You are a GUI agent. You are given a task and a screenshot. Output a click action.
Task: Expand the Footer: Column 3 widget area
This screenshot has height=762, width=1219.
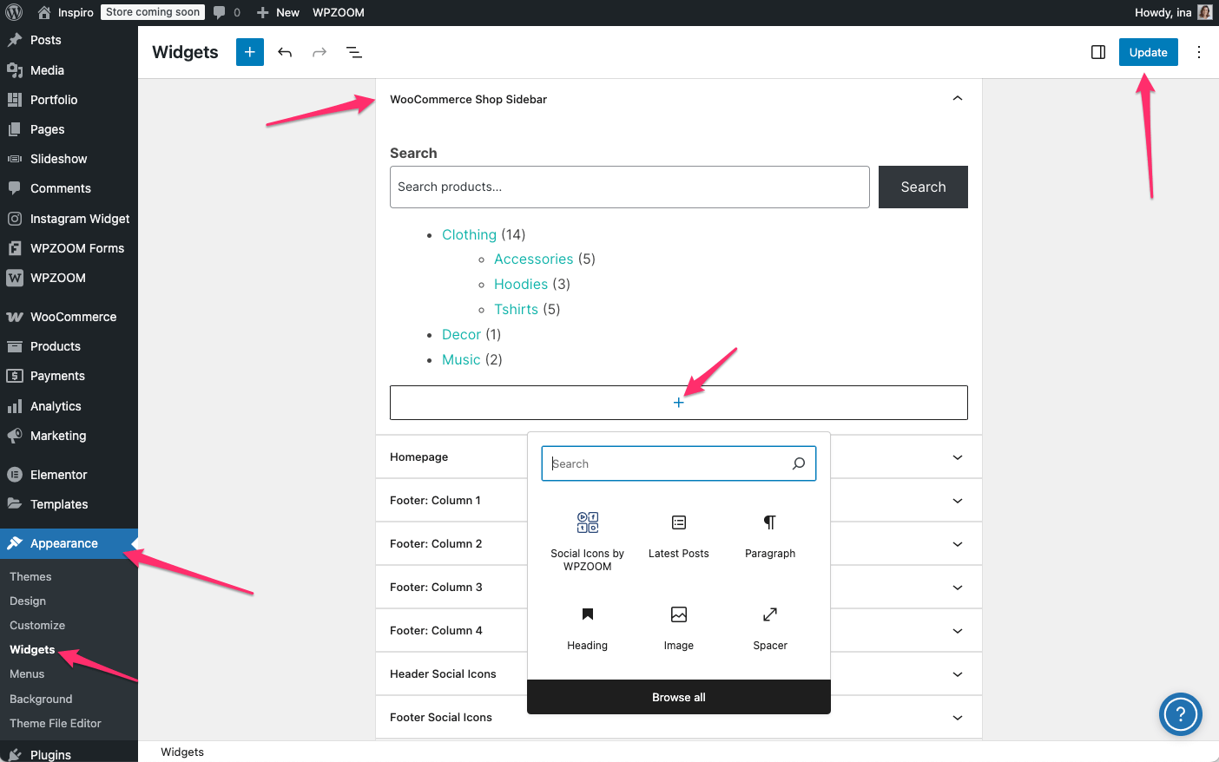pyautogui.click(x=957, y=588)
